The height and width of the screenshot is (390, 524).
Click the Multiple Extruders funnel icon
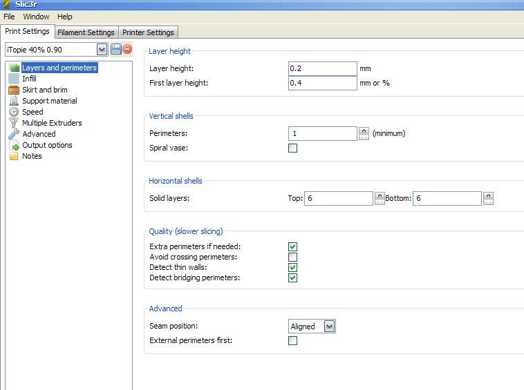[14, 123]
